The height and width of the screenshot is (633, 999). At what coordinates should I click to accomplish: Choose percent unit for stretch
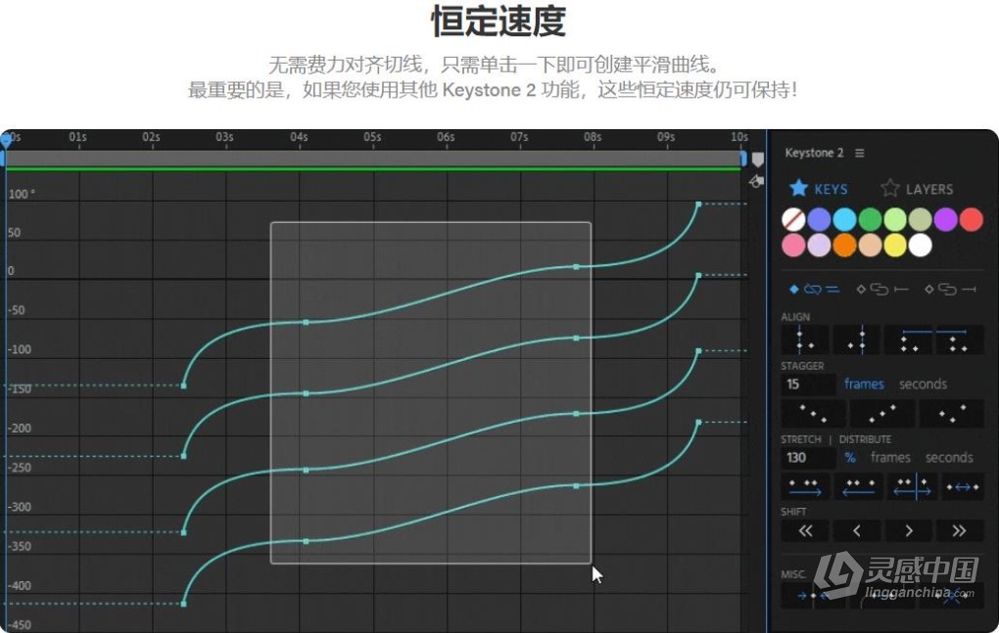point(850,458)
